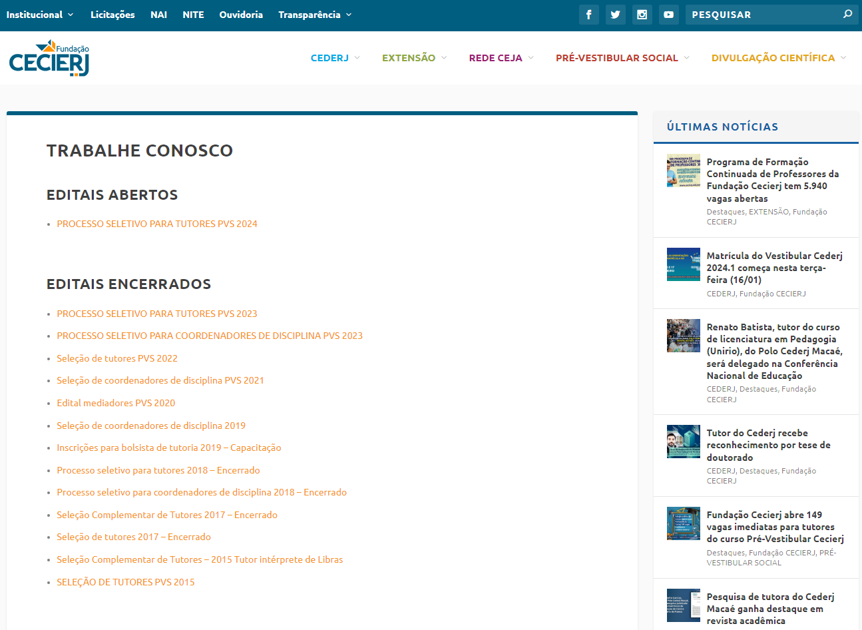Expand the Institucional dropdown menu
The width and height of the screenshot is (862, 630).
click(40, 15)
